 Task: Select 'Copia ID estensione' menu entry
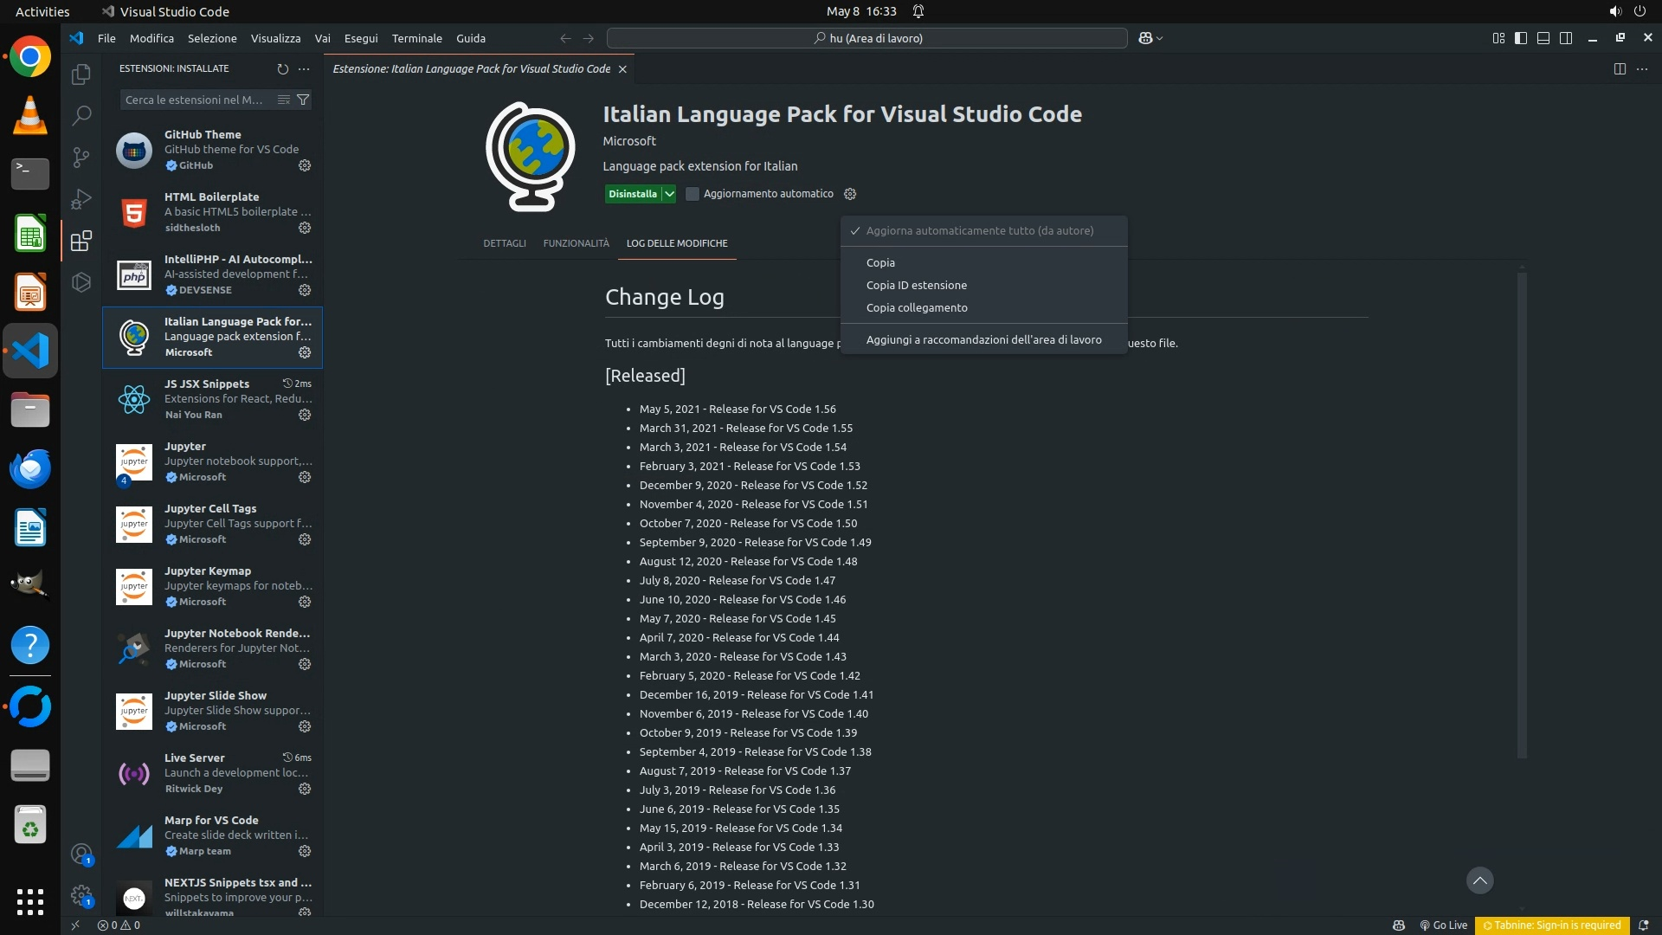click(x=917, y=285)
